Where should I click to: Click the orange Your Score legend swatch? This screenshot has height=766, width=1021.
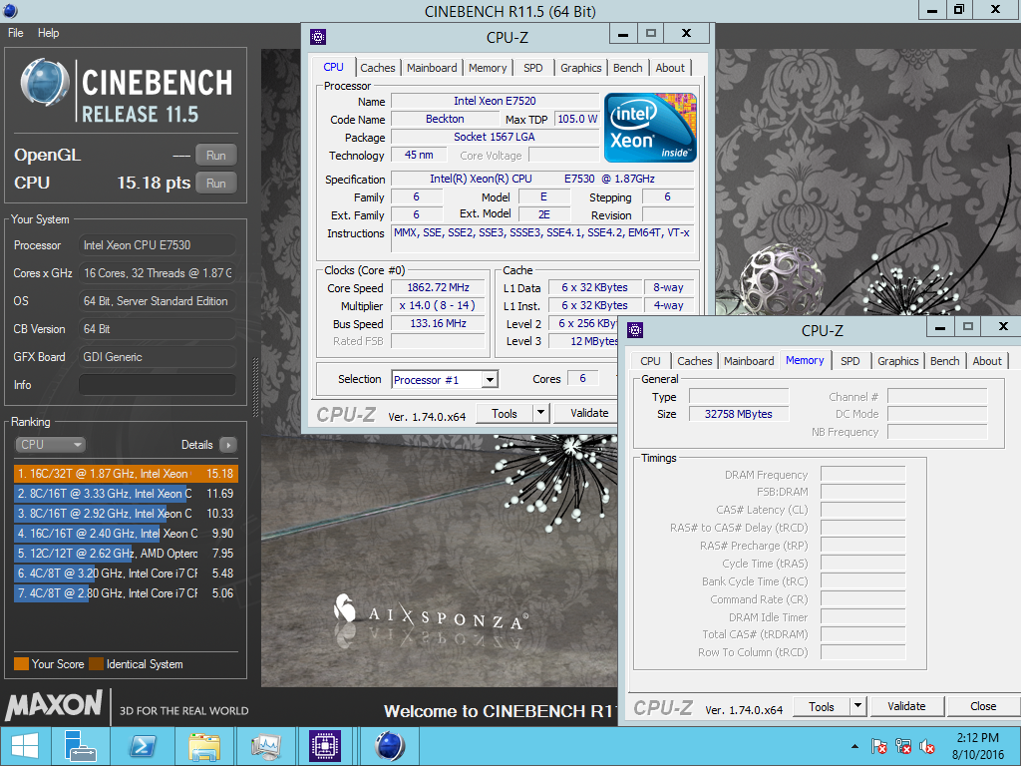click(22, 663)
